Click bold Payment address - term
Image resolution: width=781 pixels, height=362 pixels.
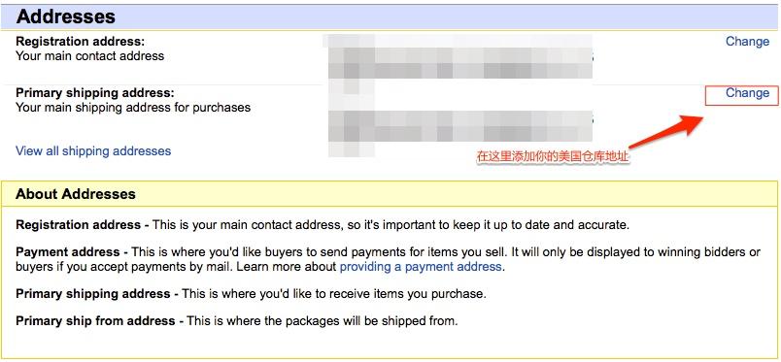[72, 252]
